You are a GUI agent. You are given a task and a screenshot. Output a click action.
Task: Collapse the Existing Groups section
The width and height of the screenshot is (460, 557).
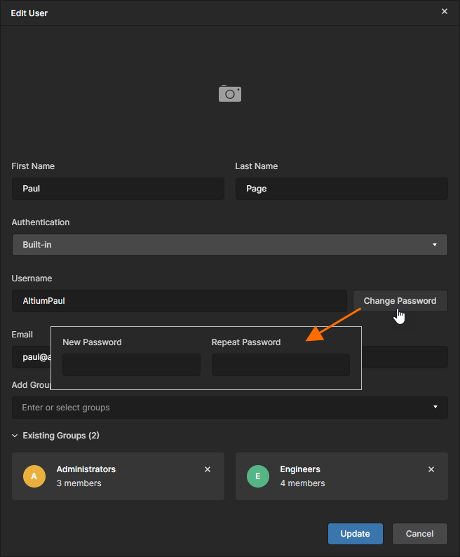point(15,436)
